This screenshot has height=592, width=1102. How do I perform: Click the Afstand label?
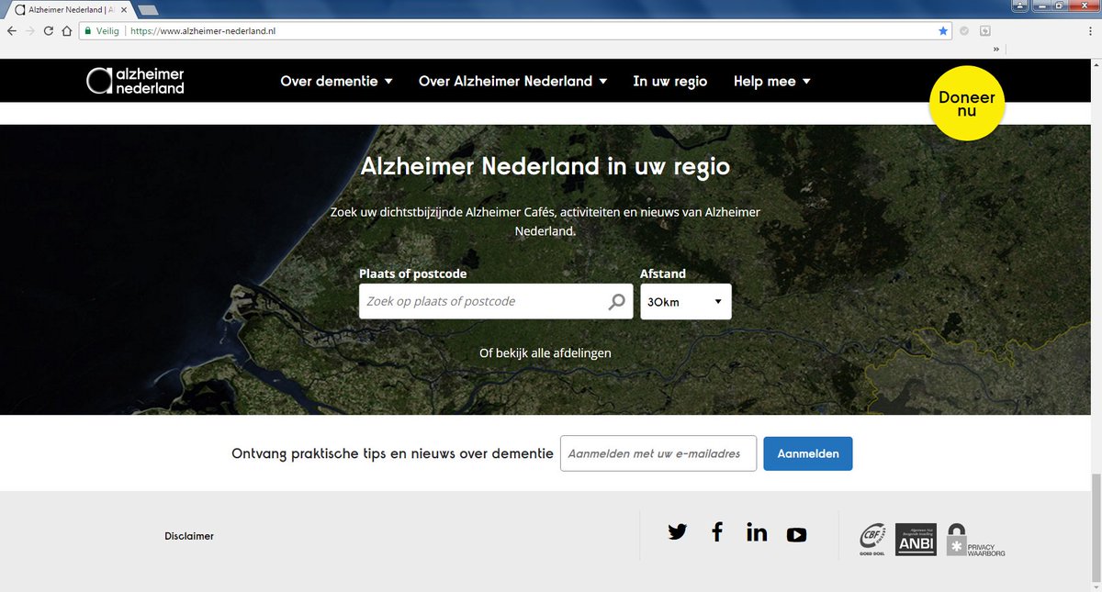663,274
